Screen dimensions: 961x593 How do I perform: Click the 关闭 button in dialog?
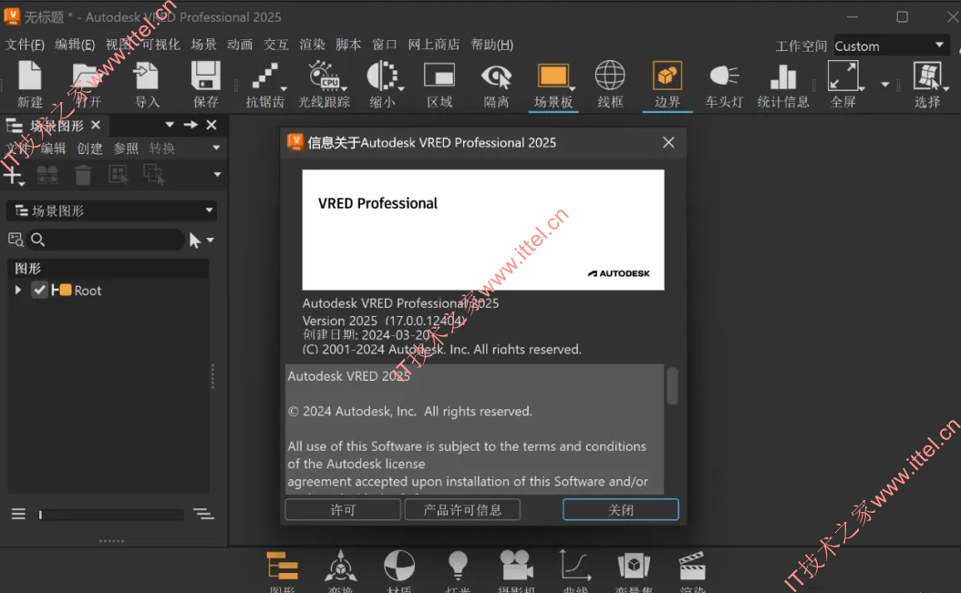[x=620, y=510]
